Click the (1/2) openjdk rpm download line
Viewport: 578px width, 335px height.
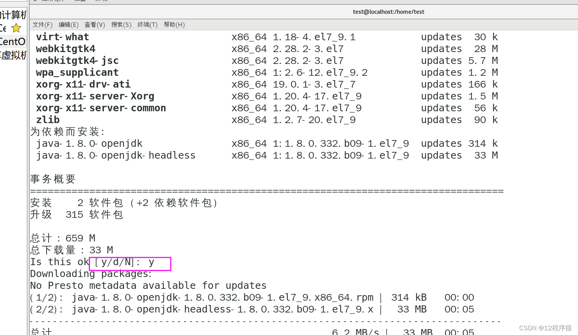(252, 298)
